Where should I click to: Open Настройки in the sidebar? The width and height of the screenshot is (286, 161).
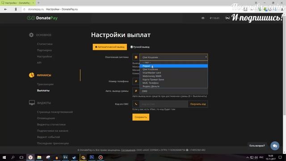click(44, 56)
